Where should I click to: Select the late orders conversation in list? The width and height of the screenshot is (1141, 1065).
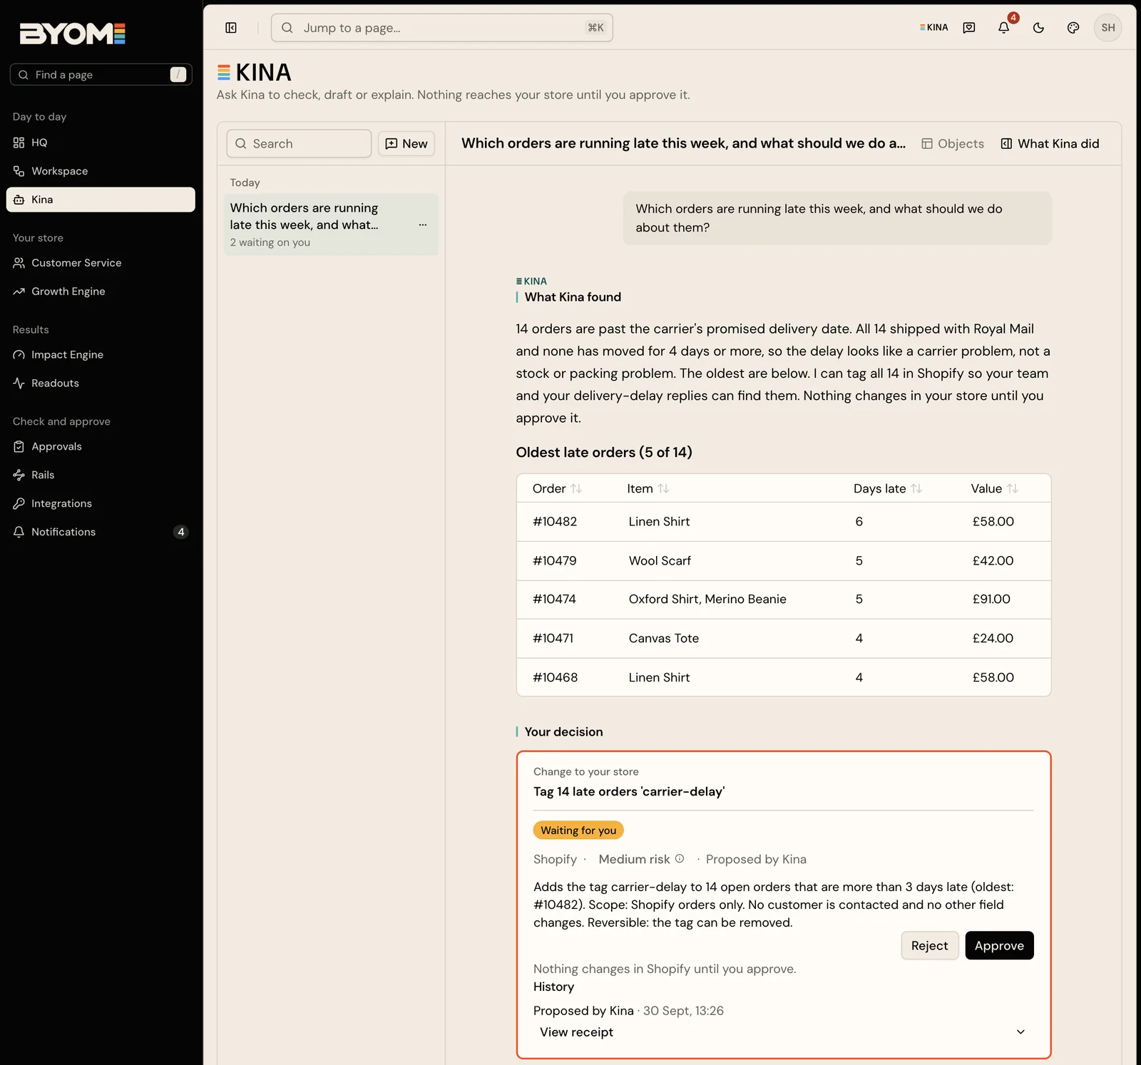tap(331, 225)
